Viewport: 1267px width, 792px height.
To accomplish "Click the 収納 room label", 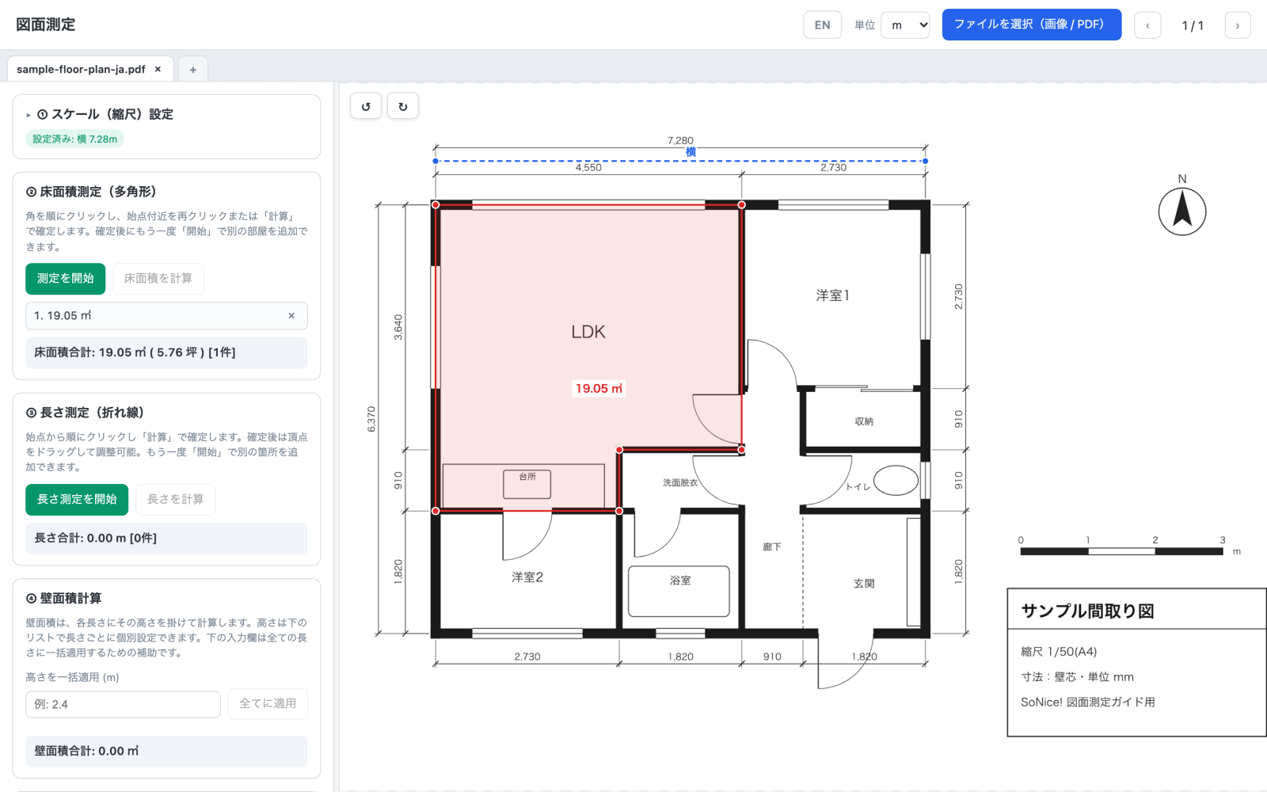I will [864, 421].
